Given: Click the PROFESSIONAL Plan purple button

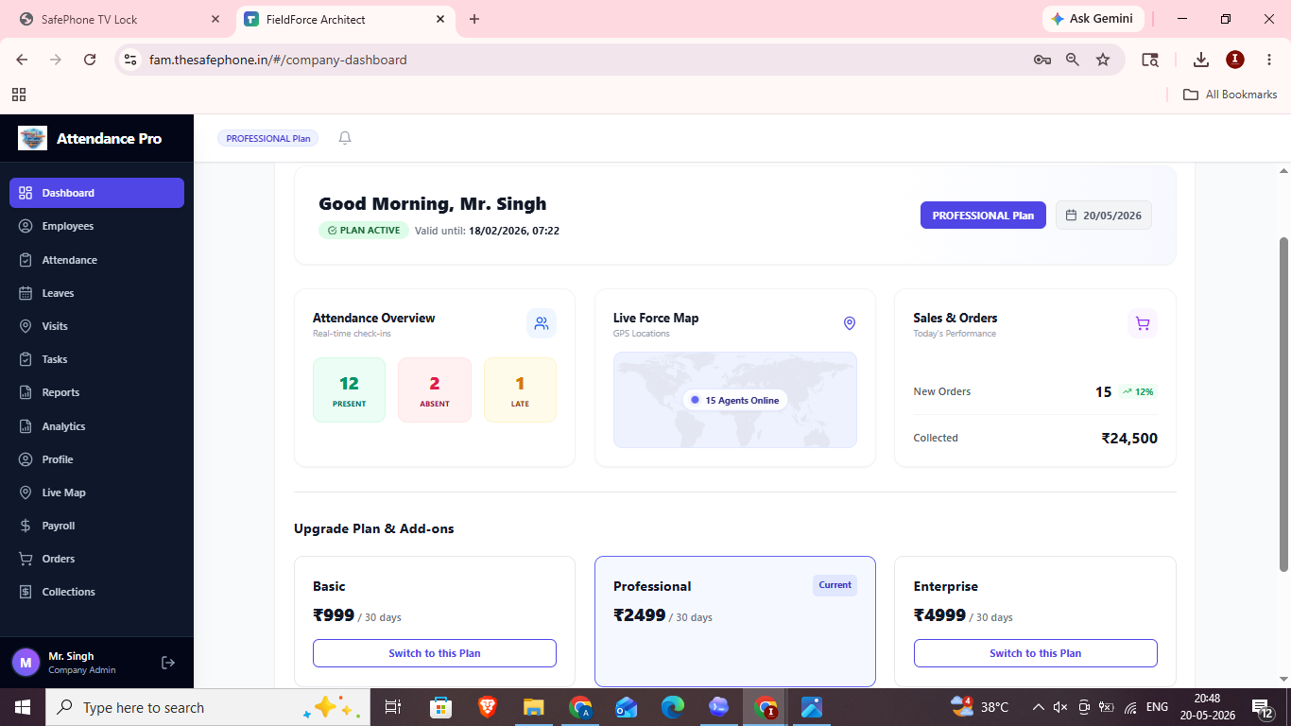Looking at the screenshot, I should 983,216.
